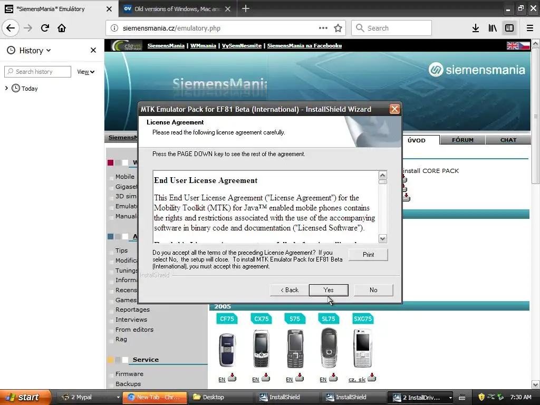540x405 pixels.
Task: Open the Backups service link
Action: pos(128,384)
